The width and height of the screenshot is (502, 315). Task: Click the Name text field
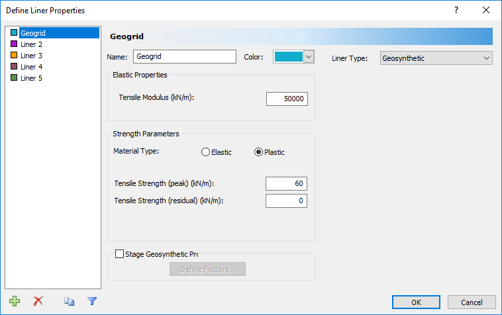pyautogui.click(x=184, y=58)
